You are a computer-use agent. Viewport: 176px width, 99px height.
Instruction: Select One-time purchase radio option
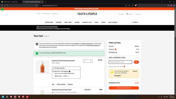pyautogui.click(x=53, y=68)
